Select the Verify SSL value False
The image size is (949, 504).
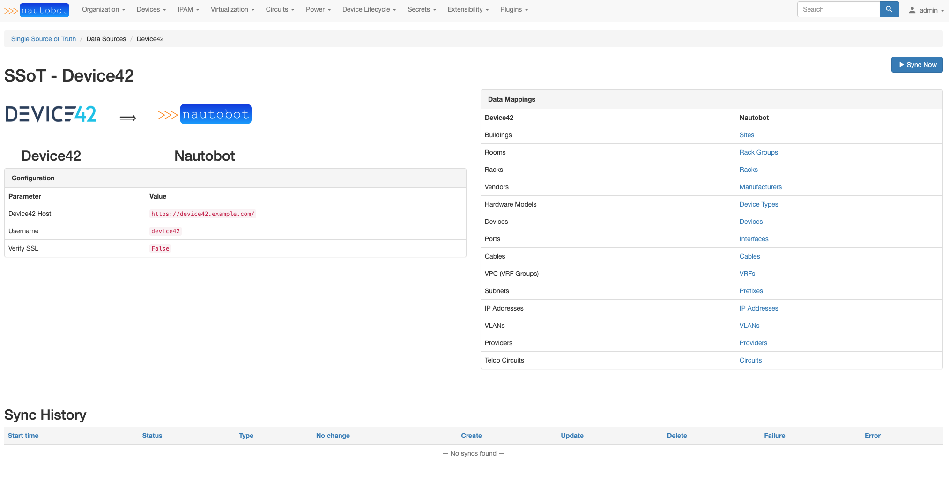(160, 248)
